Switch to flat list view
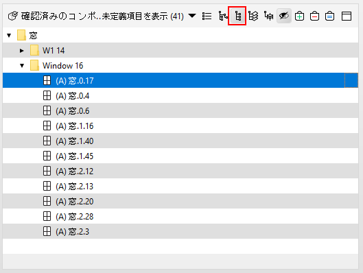Screen dimensions: 363x273 coord(207,16)
